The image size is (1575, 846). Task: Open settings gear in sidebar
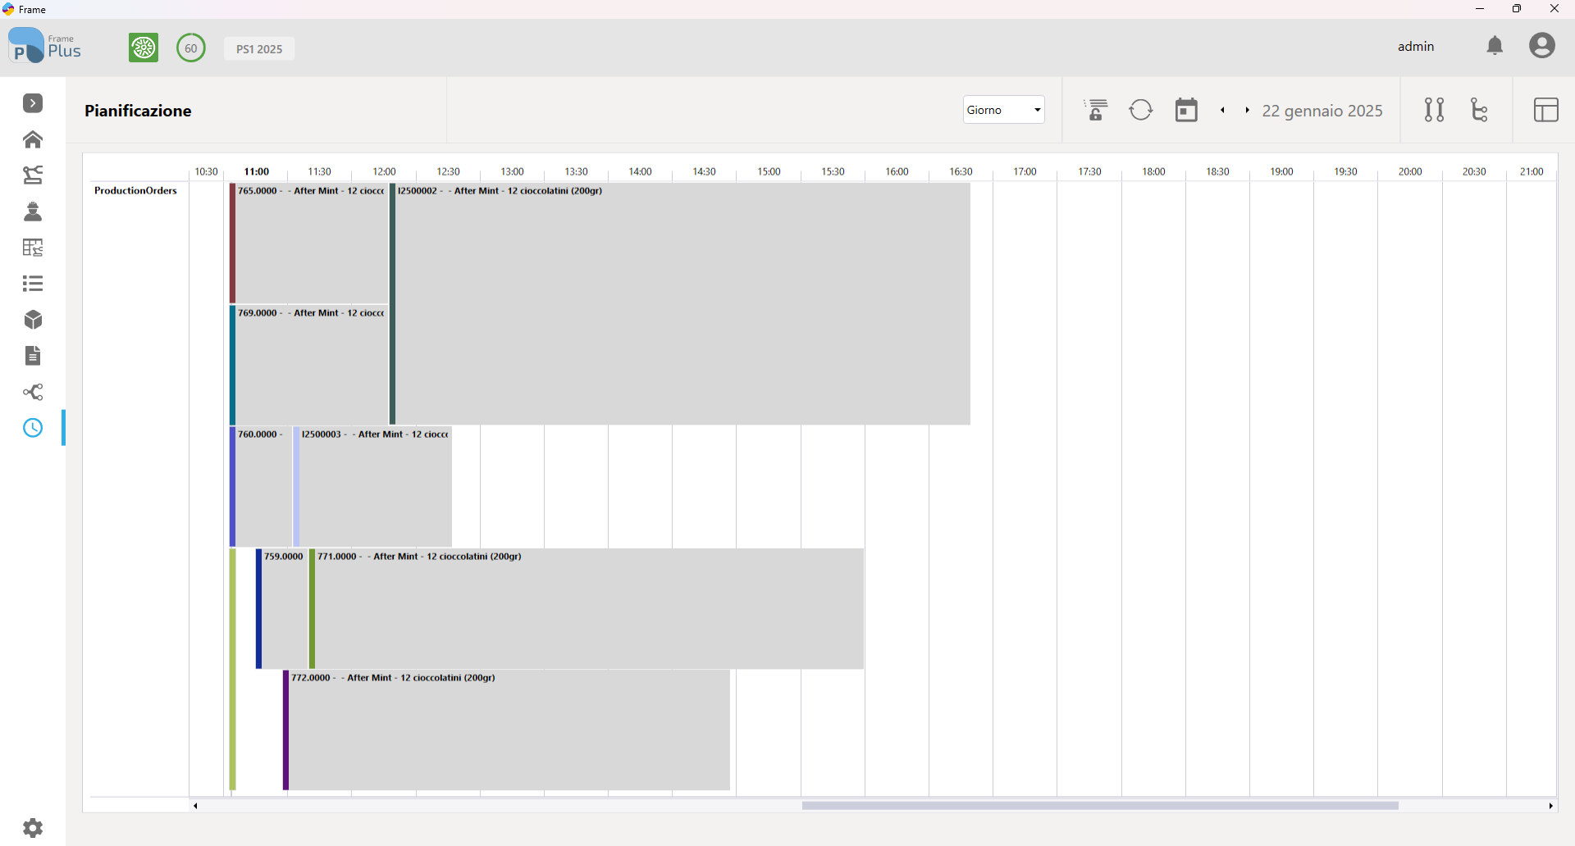tap(33, 828)
